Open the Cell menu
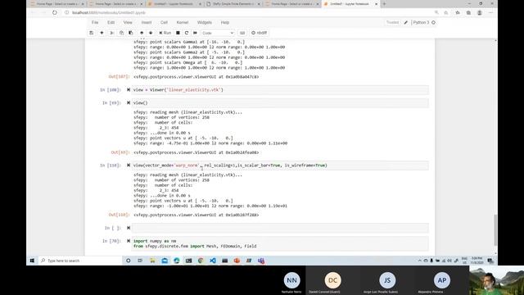The image size is (524, 295). (x=164, y=22)
